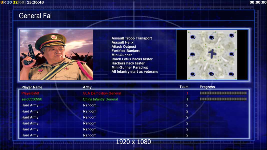Select player name "sero6336996"
Image resolution: width=267 pixels, height=150 pixels.
[x=32, y=99]
